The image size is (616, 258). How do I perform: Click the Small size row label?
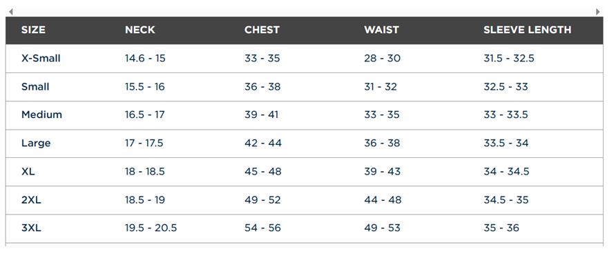point(35,86)
